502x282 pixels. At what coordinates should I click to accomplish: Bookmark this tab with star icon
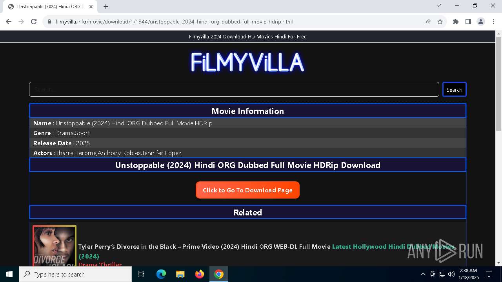pyautogui.click(x=440, y=22)
